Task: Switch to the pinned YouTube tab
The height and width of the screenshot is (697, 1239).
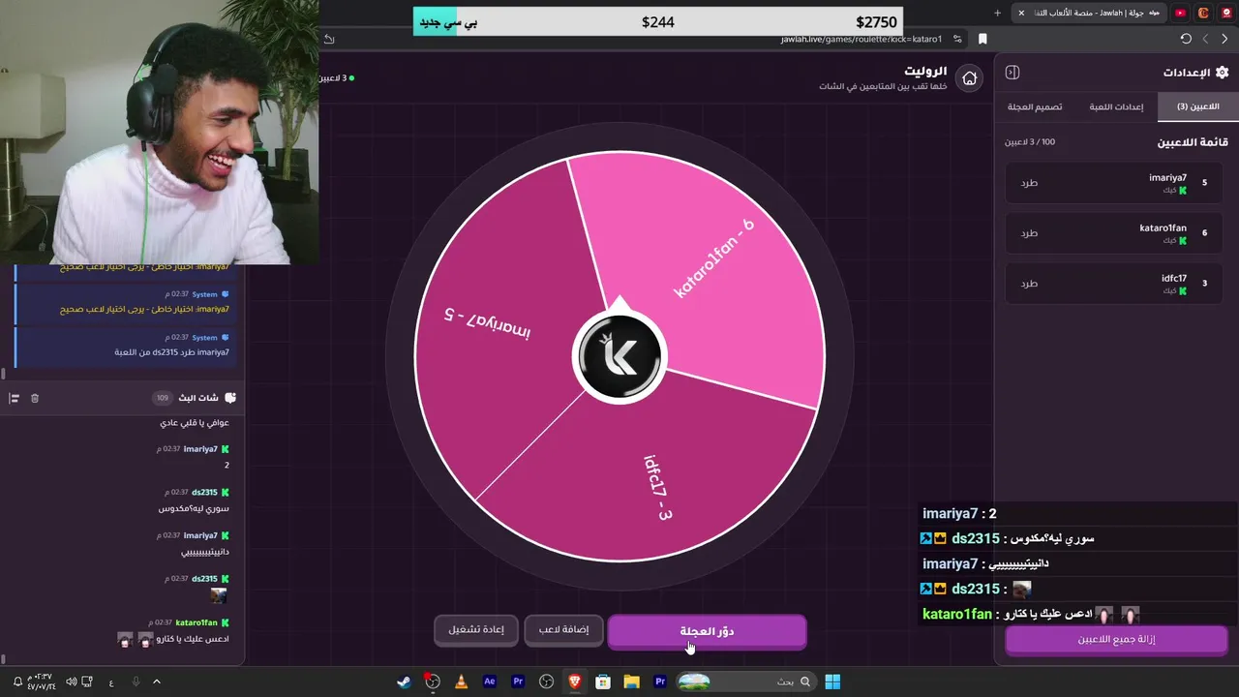Action: (x=1181, y=13)
